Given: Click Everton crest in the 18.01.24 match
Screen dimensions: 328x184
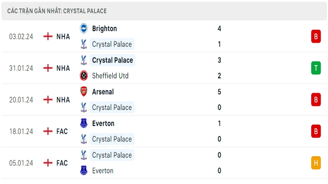Looking at the screenshot, I should (84, 123).
